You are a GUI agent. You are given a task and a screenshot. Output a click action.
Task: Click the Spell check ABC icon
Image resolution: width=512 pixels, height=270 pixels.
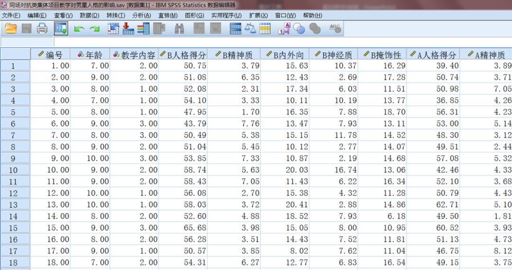tap(335, 29)
